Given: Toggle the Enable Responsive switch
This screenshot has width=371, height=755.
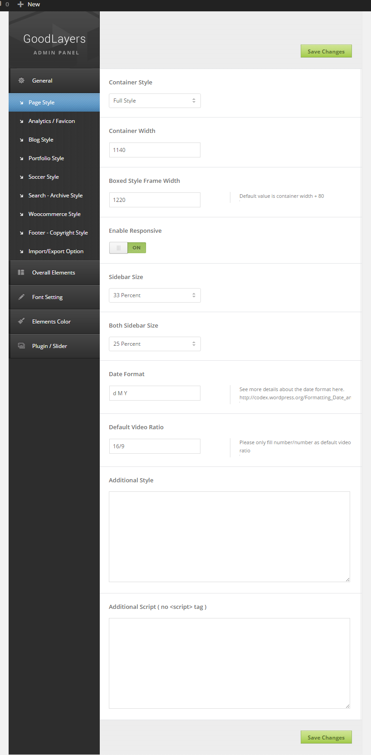Looking at the screenshot, I should (127, 248).
